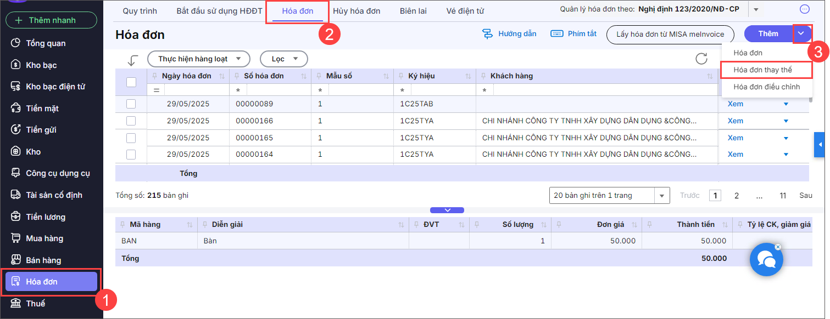Viewport: 830px width, 319px height.
Task: Expand the Thực hiện hàng loạt dropdown
Action: tap(199, 59)
